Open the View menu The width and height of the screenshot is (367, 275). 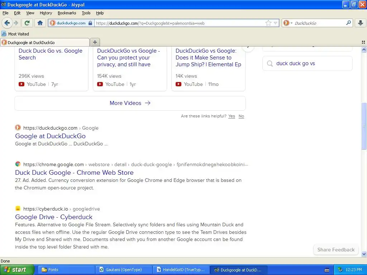(30, 13)
